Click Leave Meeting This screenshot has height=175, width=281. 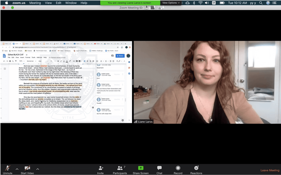270,170
